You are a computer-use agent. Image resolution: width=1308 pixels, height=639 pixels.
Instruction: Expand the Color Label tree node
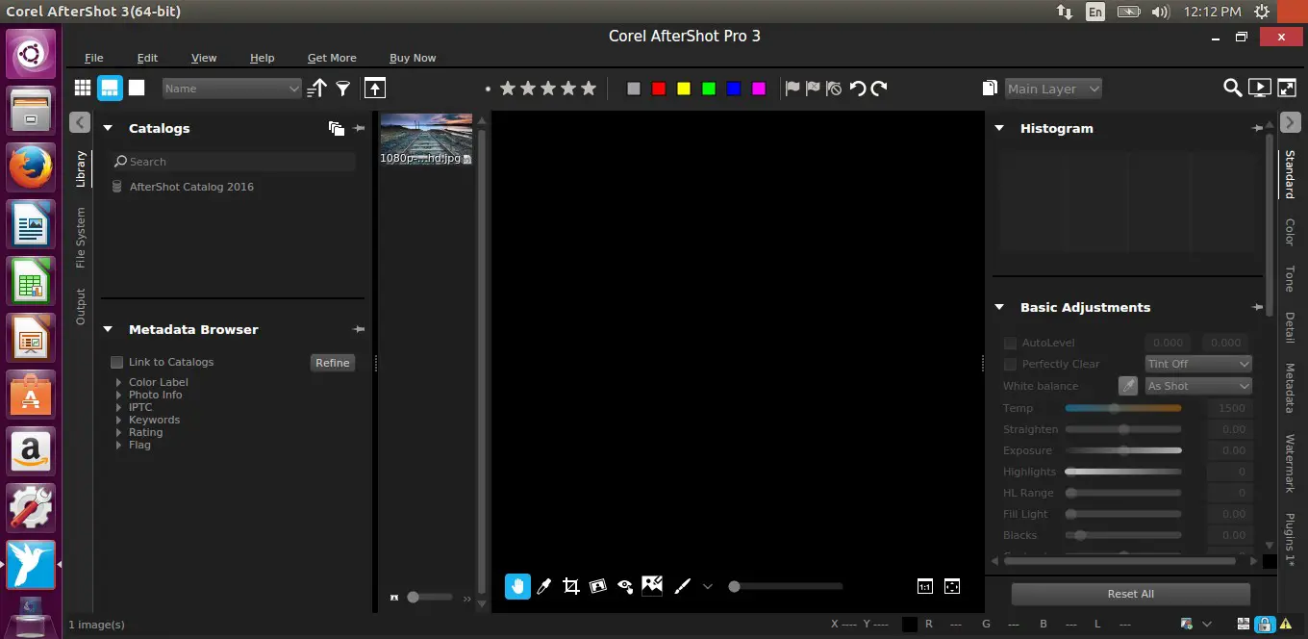coord(118,382)
